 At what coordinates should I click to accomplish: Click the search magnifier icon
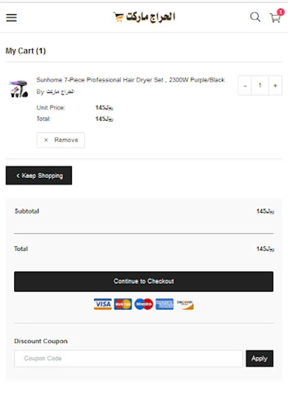tap(255, 17)
